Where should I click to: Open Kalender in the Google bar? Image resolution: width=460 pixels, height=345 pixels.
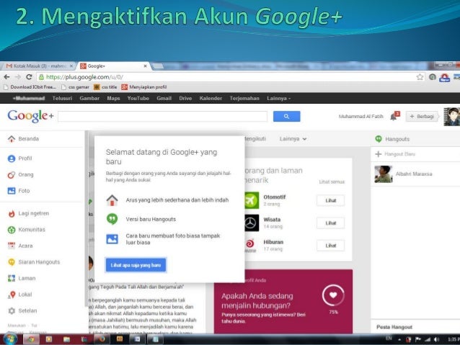[x=211, y=99]
